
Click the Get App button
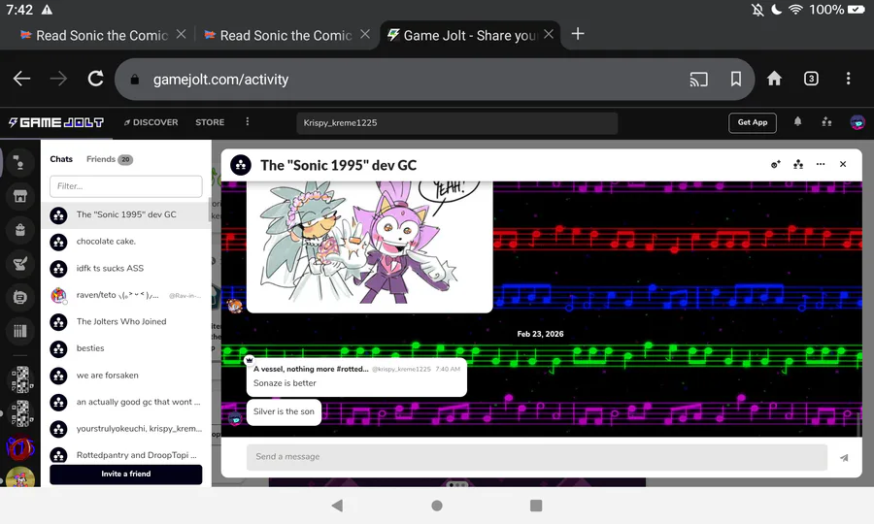click(x=752, y=122)
